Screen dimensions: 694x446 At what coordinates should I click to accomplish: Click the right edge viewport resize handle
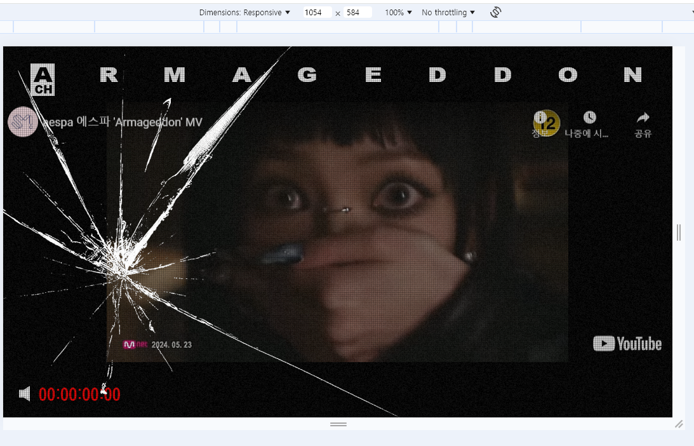click(x=679, y=233)
